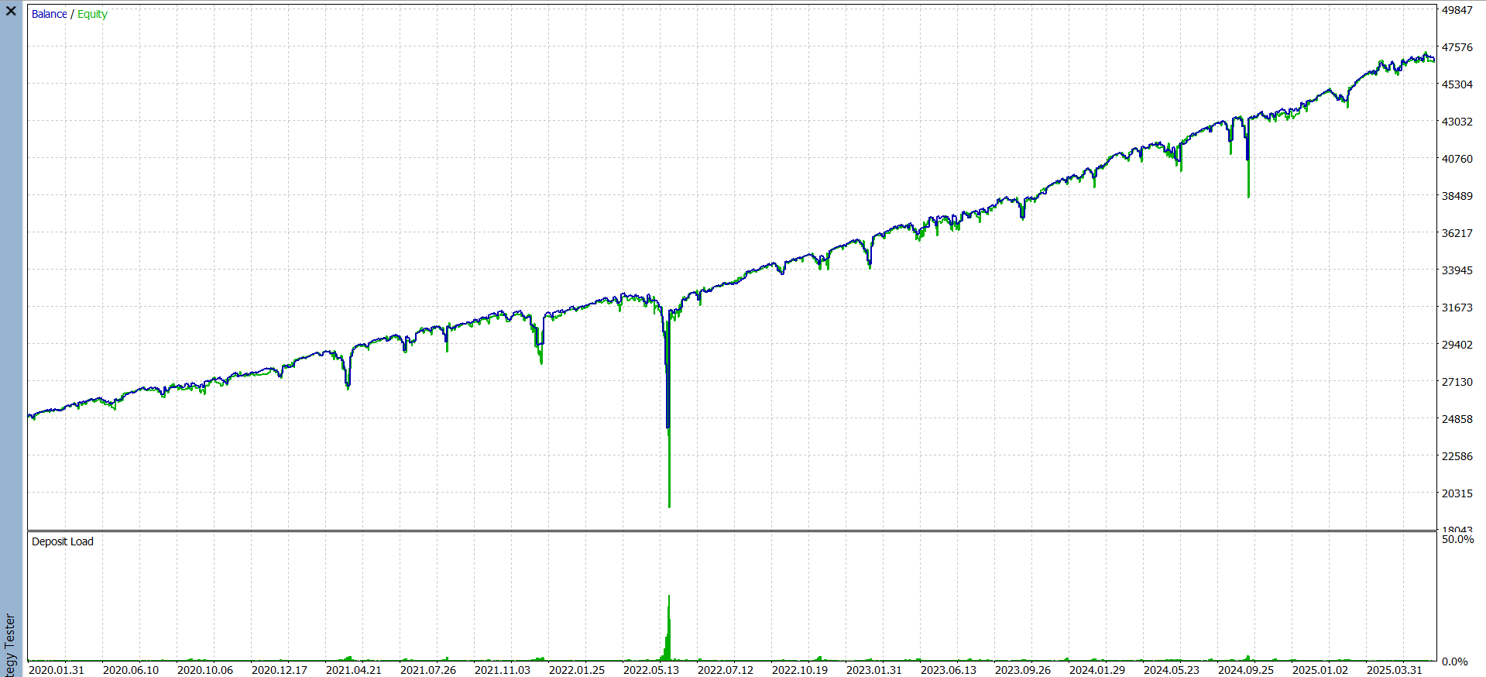The height and width of the screenshot is (677, 1486).
Task: Select the 2024.09.25 date axis label
Action: 1245,669
